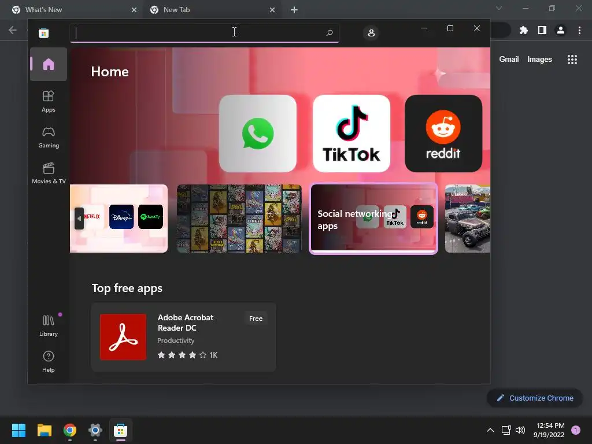Viewport: 592px width, 444px height.
Task: Click the Microsoft Store logo icon
Action: (x=44, y=33)
